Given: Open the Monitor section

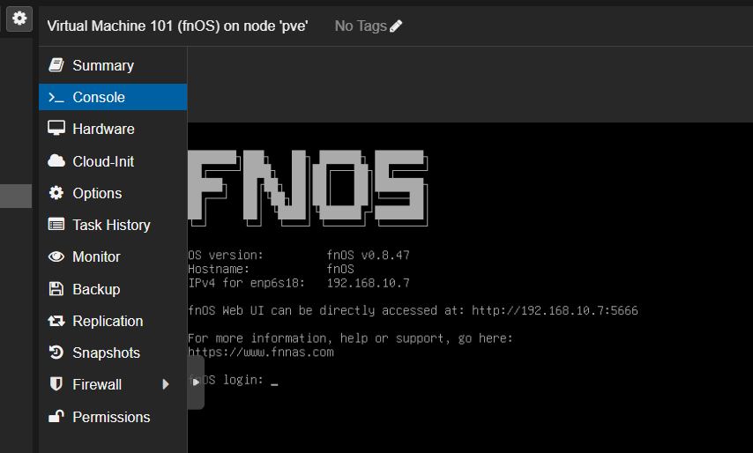Looking at the screenshot, I should (x=113, y=256).
